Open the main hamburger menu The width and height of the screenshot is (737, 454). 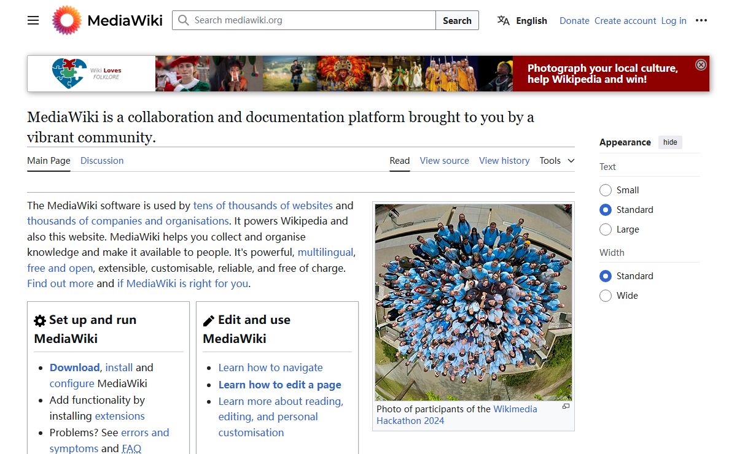coord(33,20)
